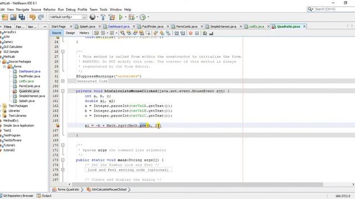
Task: Open the Run menu
Action: (60, 9)
